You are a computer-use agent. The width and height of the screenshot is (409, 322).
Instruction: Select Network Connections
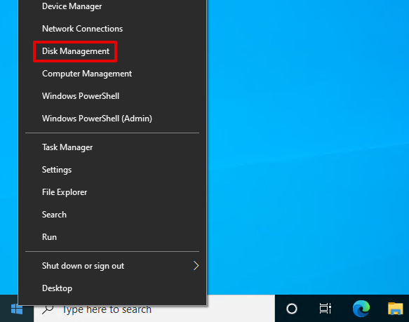pos(112,29)
